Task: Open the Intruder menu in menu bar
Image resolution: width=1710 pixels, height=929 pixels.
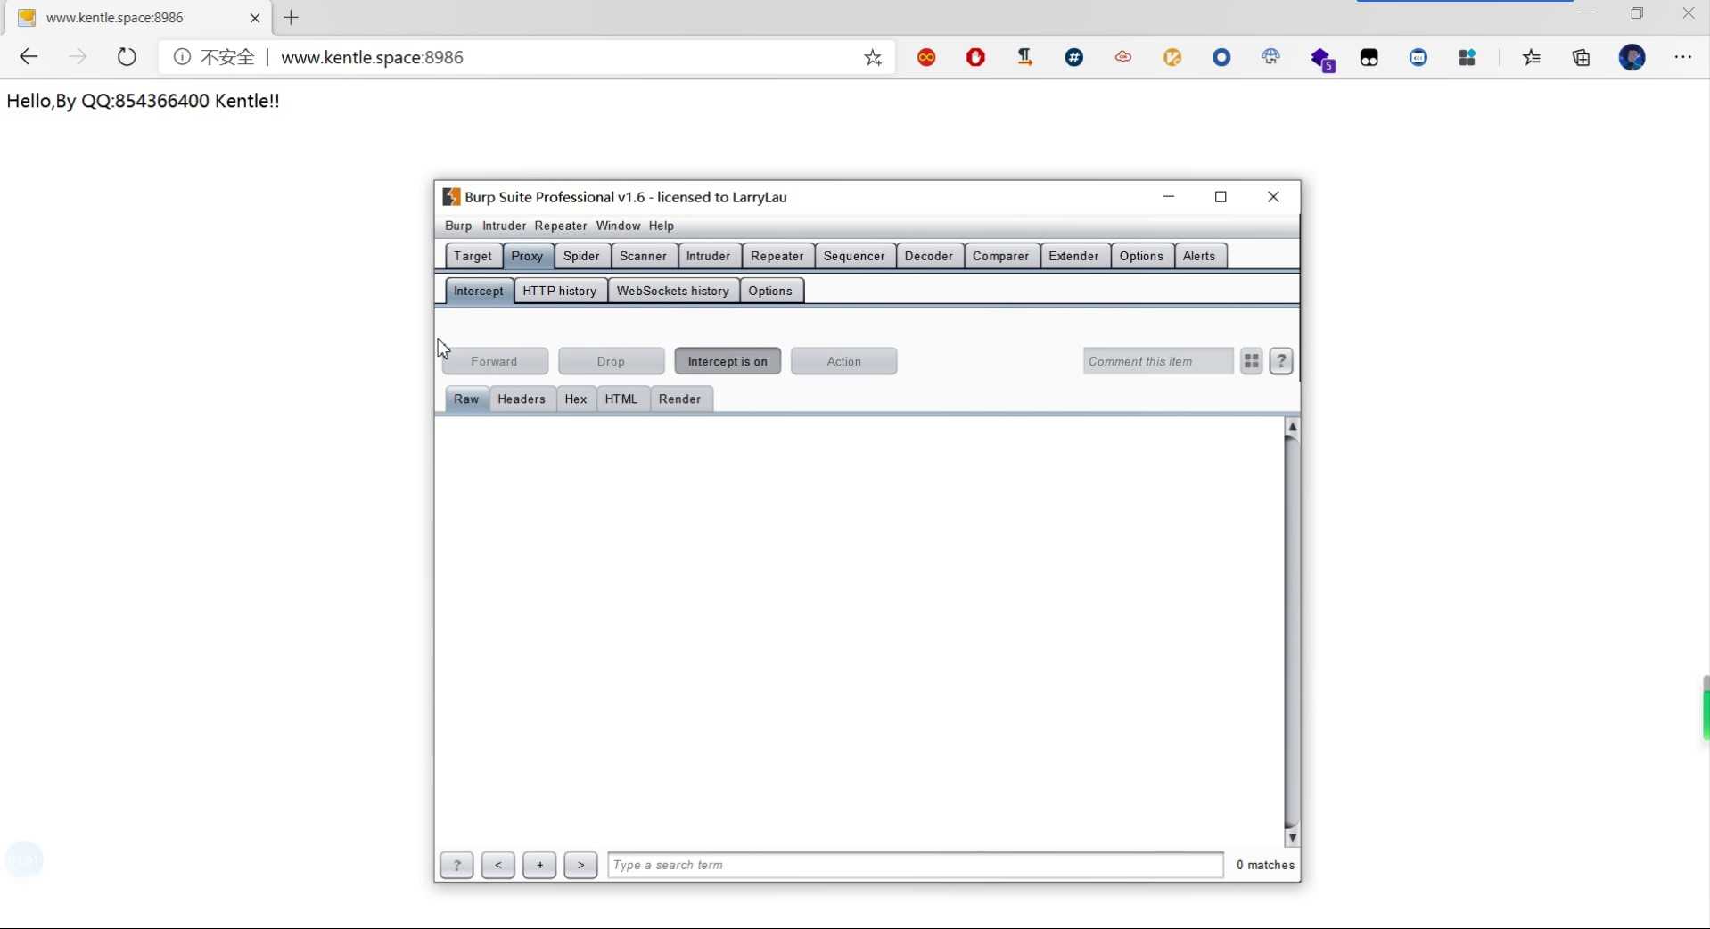Action: 504,226
